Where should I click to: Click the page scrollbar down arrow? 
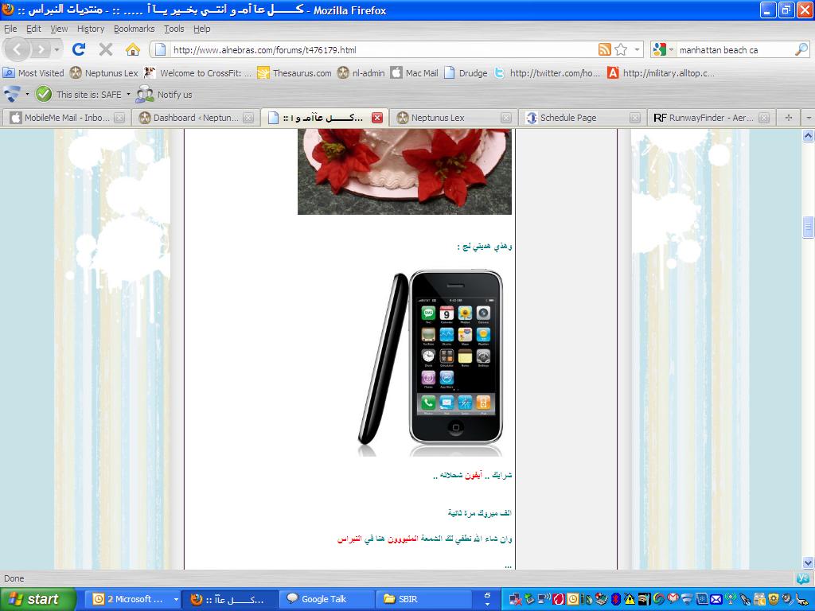coord(808,562)
